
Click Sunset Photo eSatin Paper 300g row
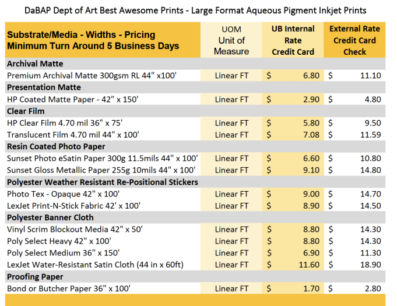(x=102, y=159)
